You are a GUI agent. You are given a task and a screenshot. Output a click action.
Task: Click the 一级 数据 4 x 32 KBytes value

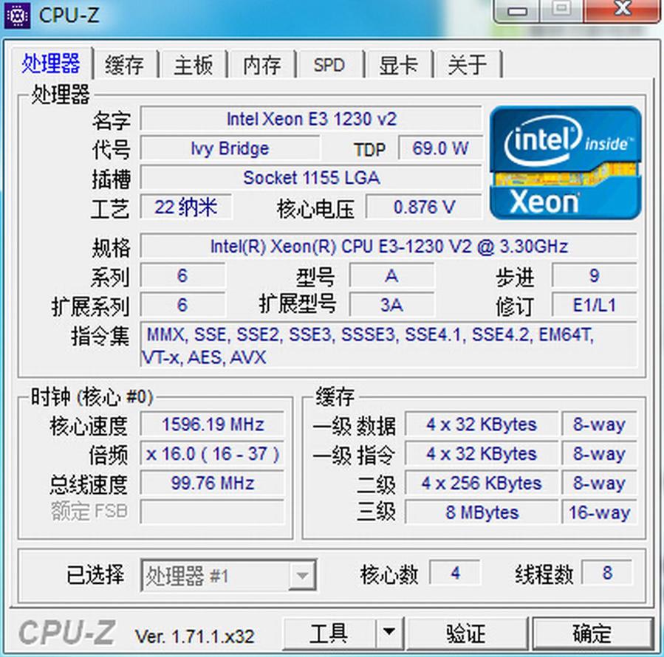[482, 424]
